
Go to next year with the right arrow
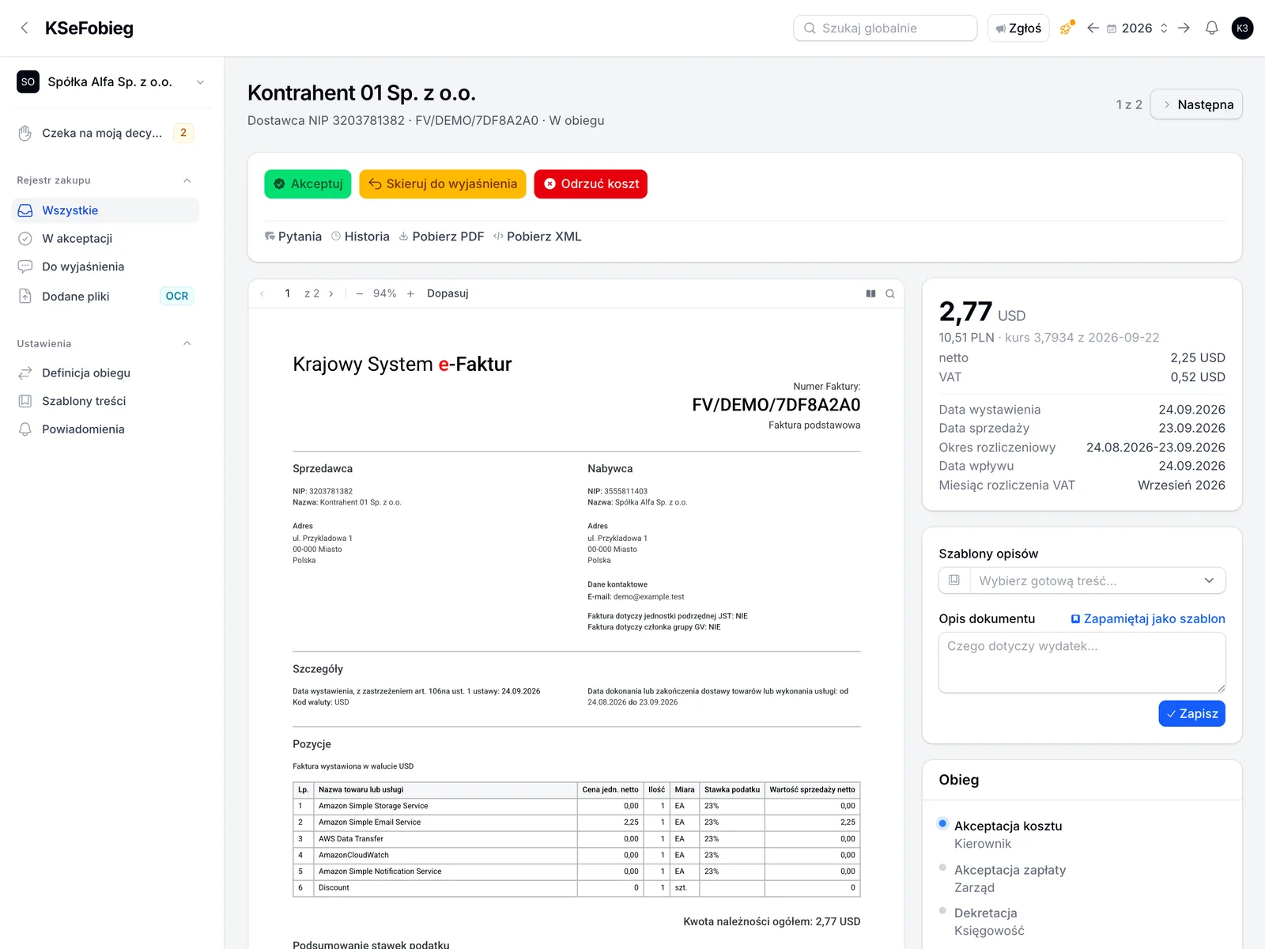coord(1184,28)
